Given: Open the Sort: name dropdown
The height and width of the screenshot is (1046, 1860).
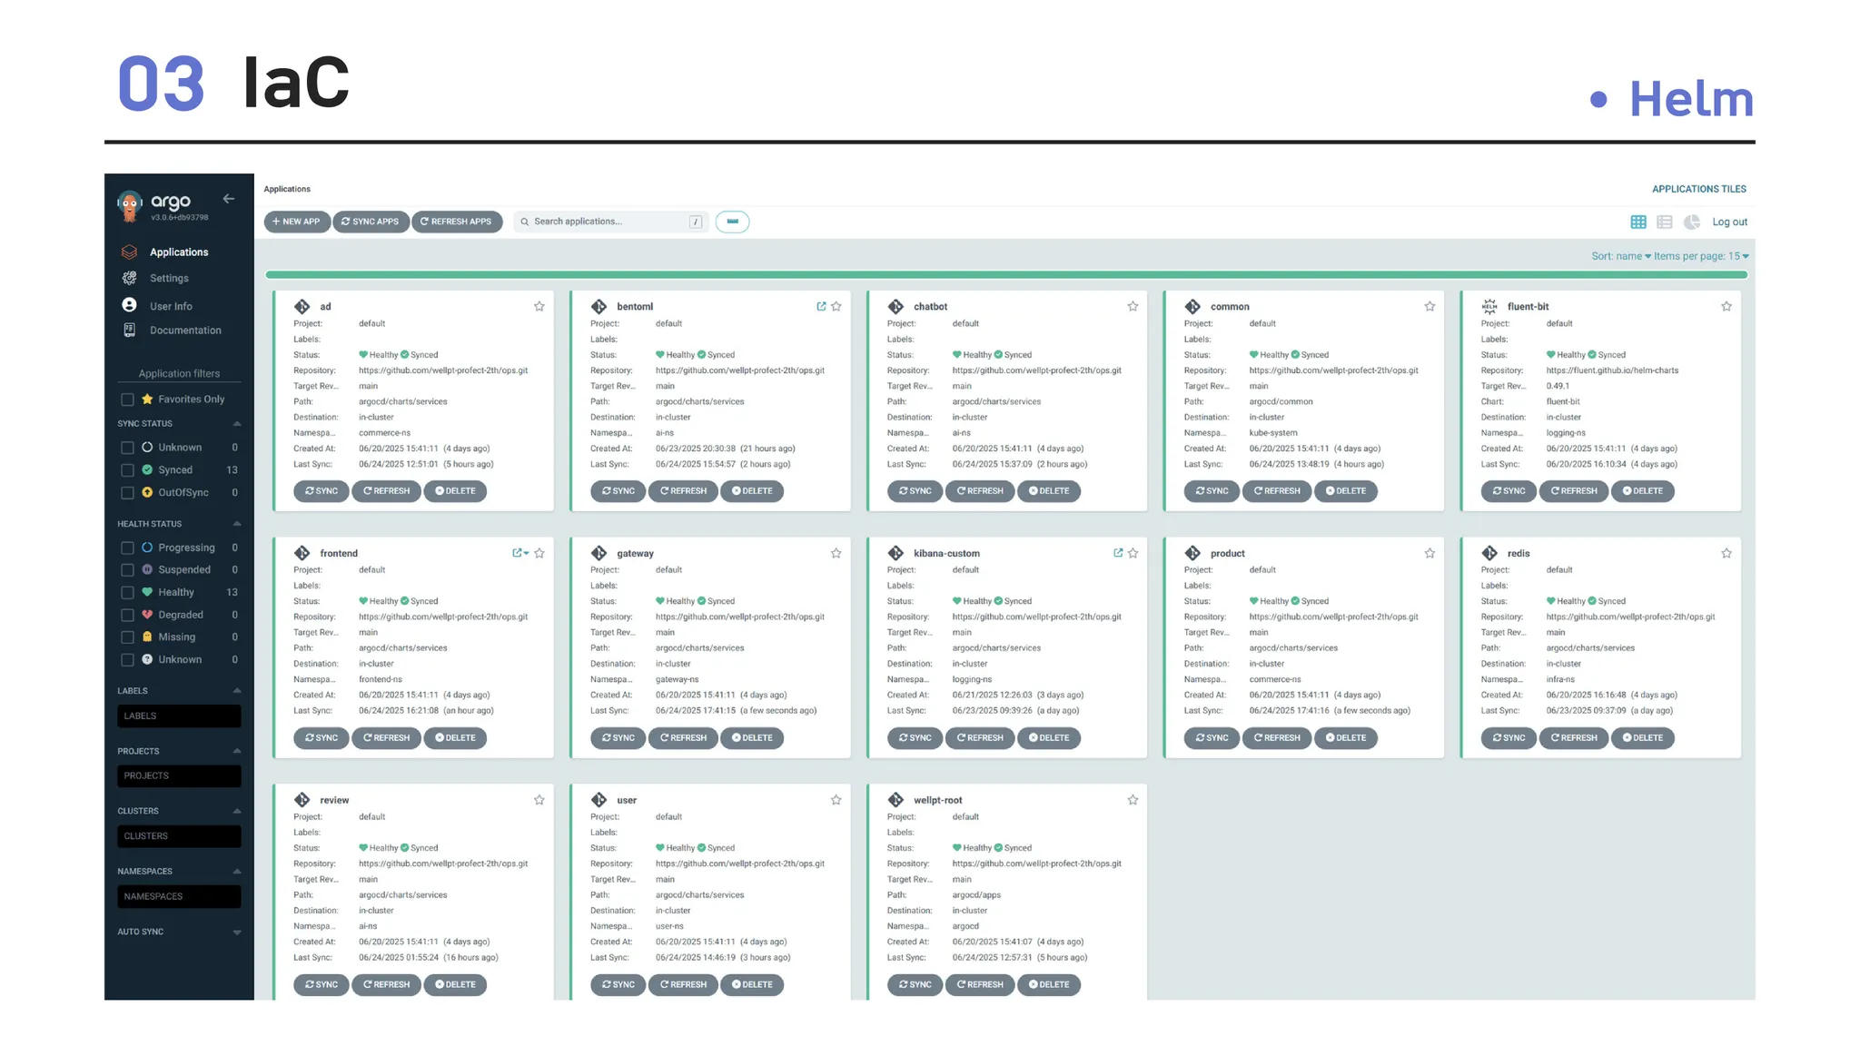Looking at the screenshot, I should (1621, 256).
